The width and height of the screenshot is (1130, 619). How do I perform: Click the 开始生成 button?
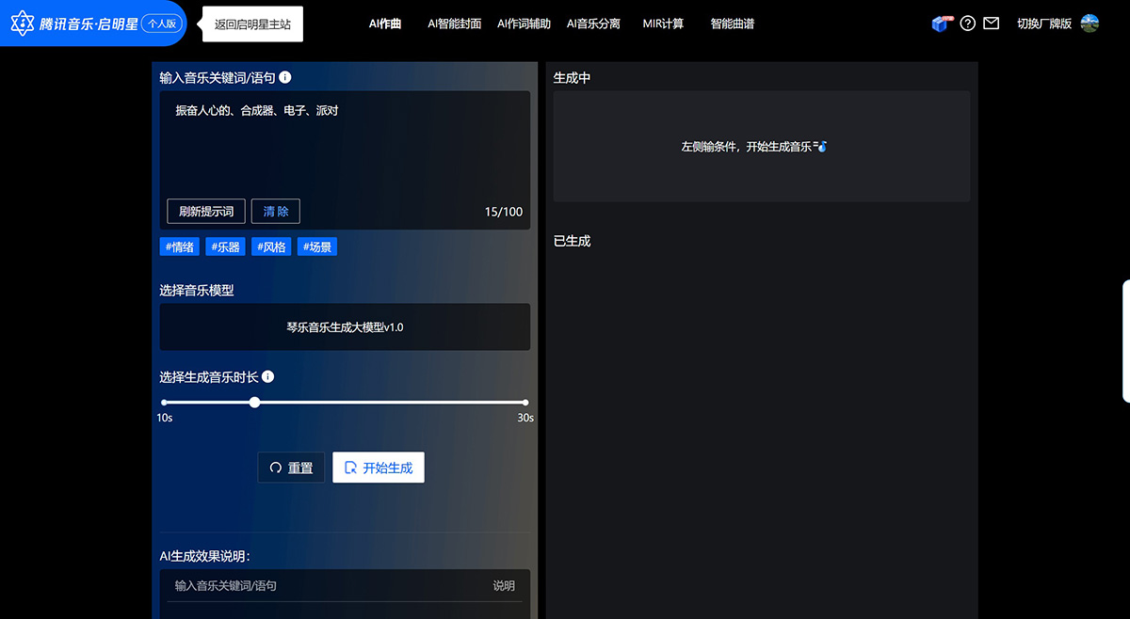coord(379,468)
